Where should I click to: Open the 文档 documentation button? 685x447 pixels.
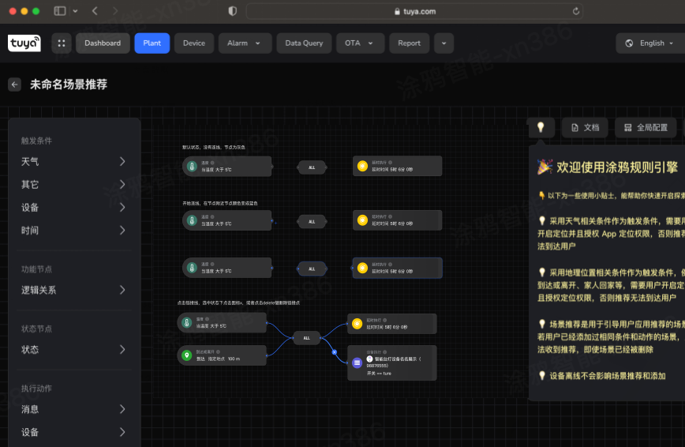pyautogui.click(x=585, y=127)
